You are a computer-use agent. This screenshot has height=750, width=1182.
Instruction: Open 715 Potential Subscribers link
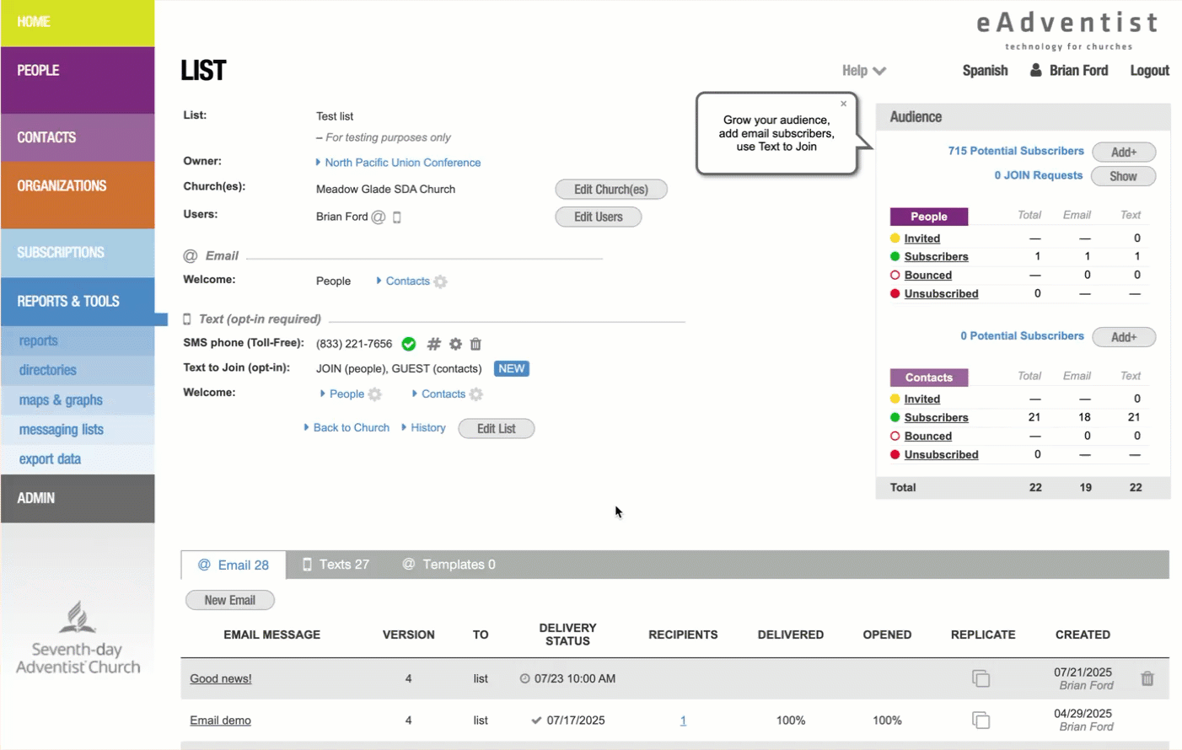pos(1016,151)
